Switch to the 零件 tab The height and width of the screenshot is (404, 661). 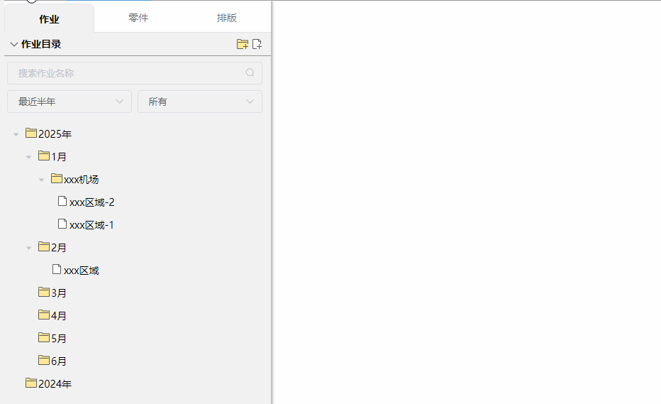[x=138, y=18]
